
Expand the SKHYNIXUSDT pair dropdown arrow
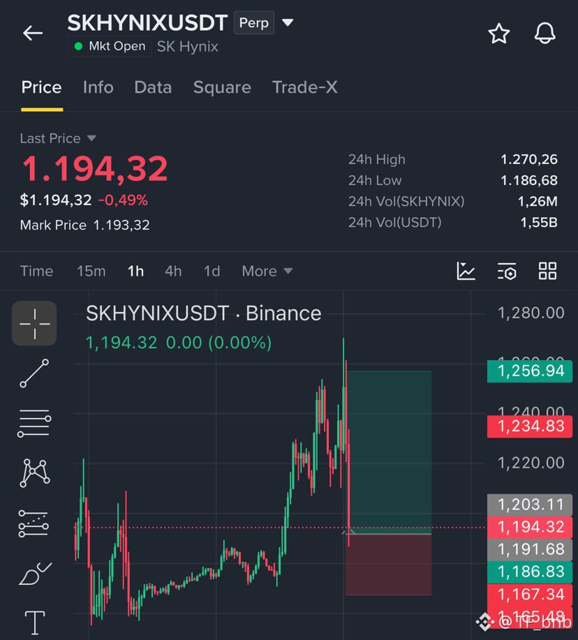click(x=288, y=22)
